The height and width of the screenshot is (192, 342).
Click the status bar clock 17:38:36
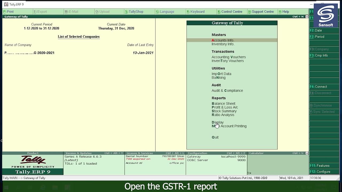pyautogui.click(x=316, y=178)
